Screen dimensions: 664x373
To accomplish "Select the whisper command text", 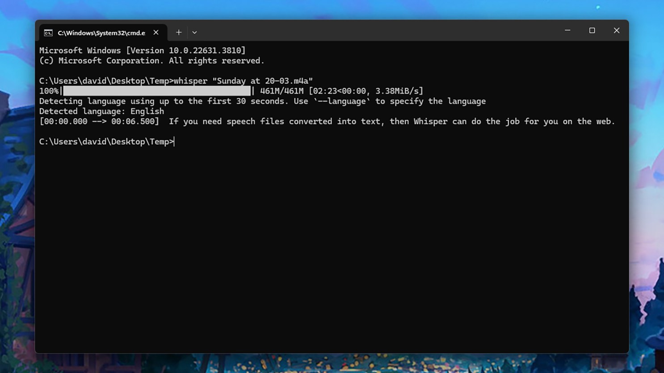I will 191,81.
